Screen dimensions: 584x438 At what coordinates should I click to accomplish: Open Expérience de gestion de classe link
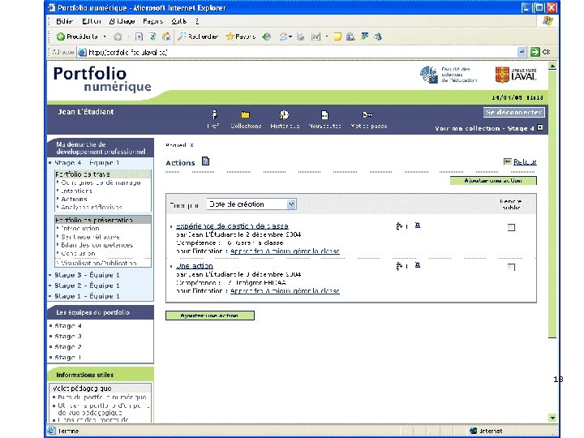(x=232, y=225)
